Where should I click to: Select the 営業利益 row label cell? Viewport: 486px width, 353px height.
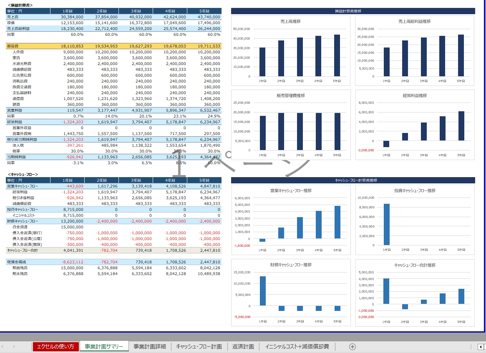(x=28, y=110)
